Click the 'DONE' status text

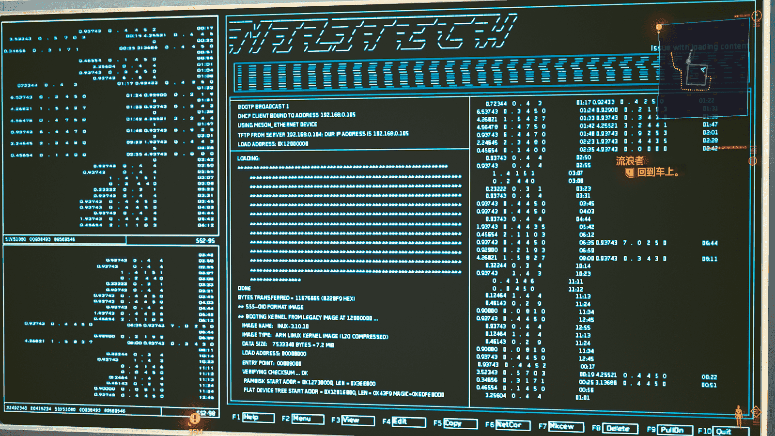[x=244, y=288]
